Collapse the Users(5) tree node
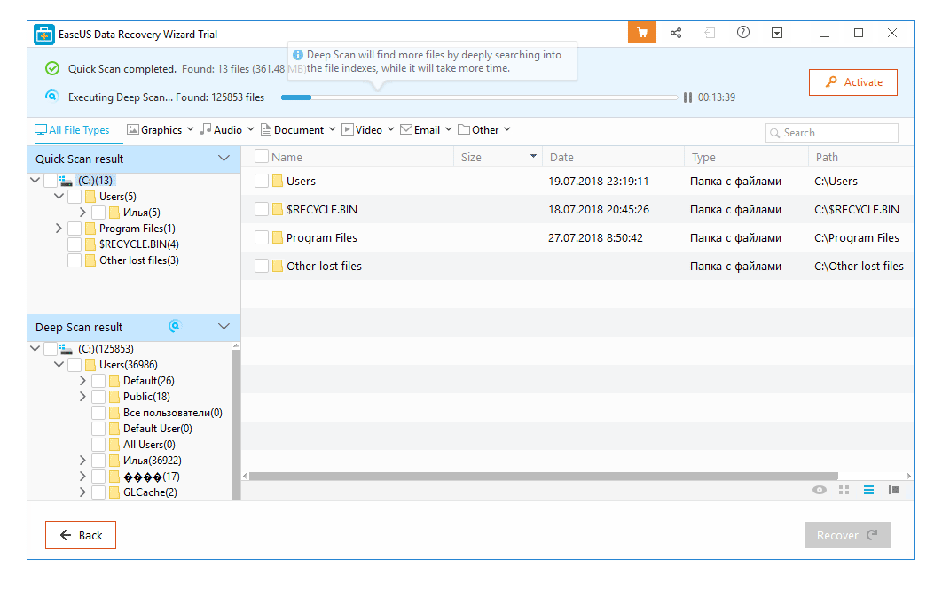 pos(59,196)
